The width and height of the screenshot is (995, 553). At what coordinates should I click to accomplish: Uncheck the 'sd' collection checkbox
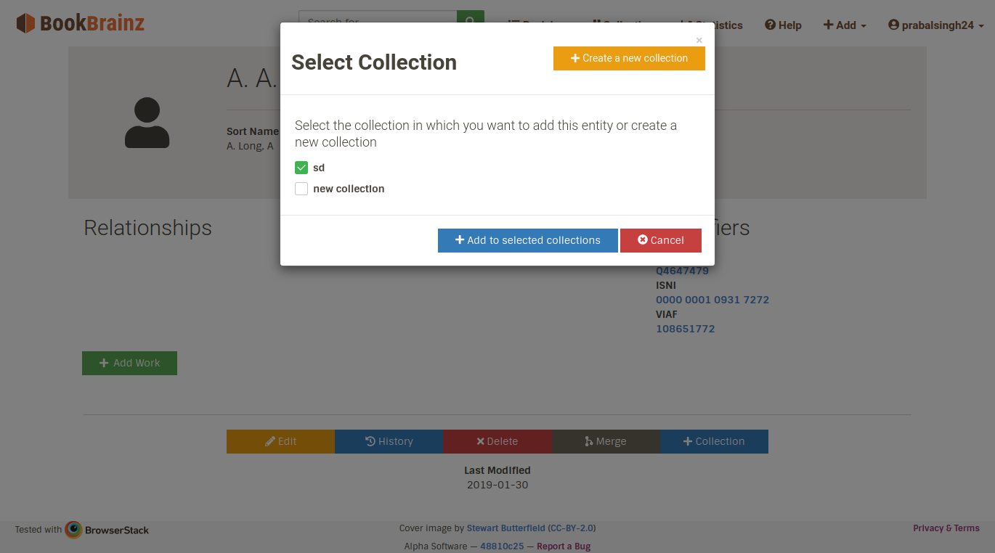pyautogui.click(x=301, y=168)
